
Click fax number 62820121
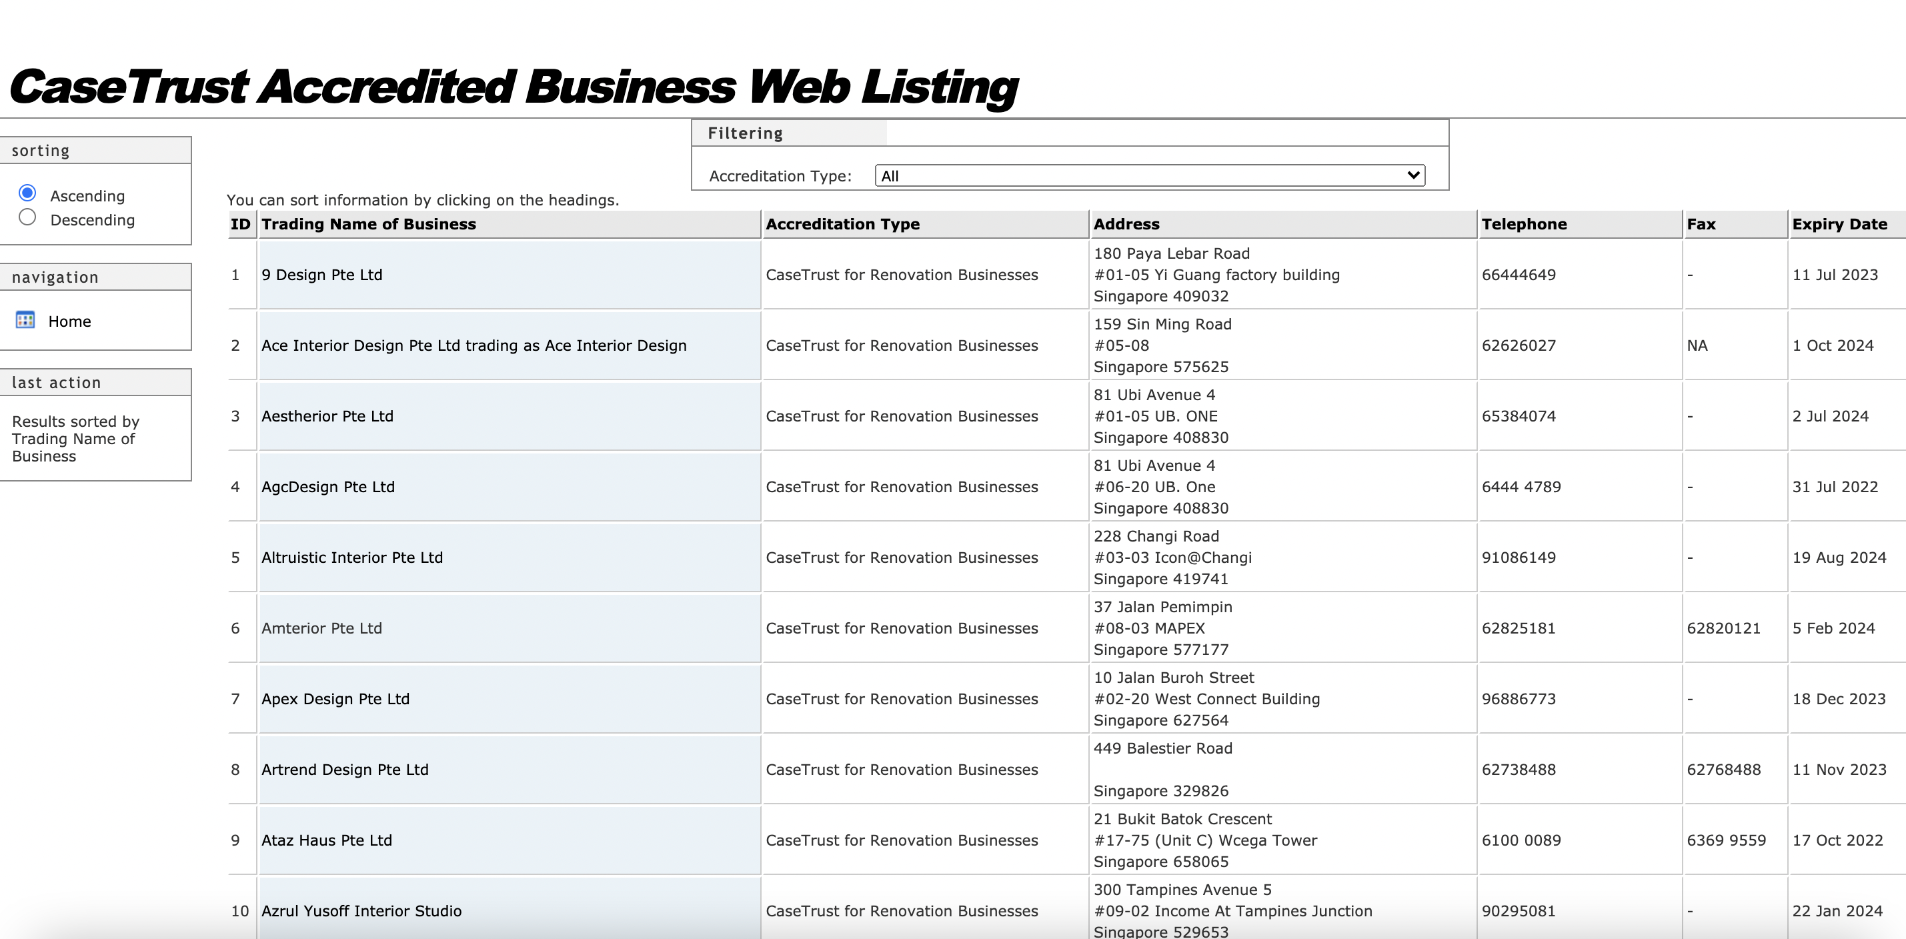pyautogui.click(x=1723, y=628)
